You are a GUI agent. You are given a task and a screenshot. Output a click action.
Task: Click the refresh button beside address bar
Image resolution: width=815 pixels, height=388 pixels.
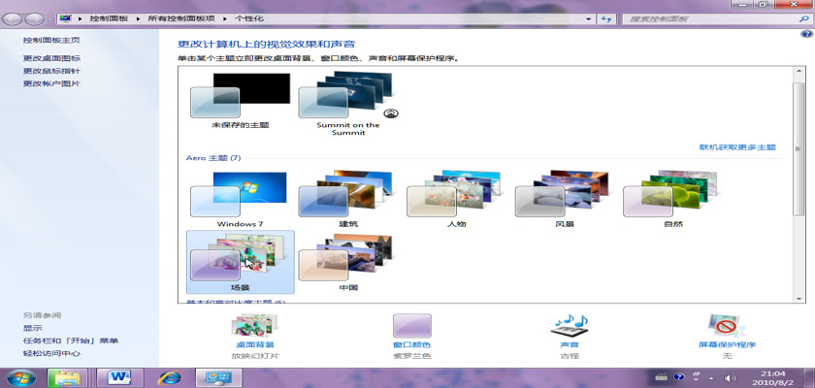[x=605, y=18]
